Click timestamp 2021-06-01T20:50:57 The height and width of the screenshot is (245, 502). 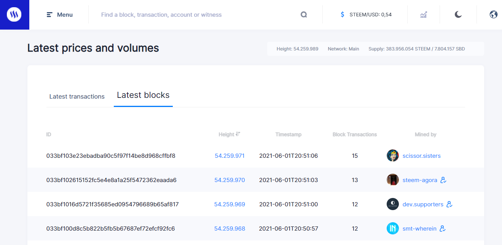[288, 229]
